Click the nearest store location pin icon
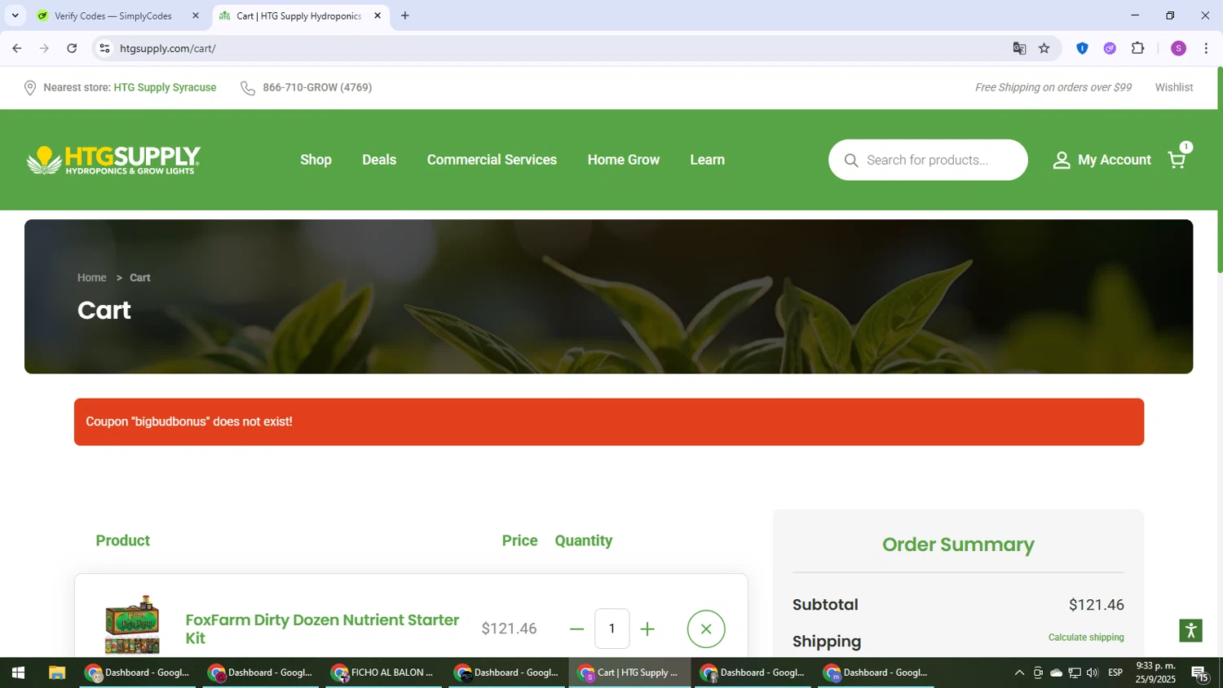The width and height of the screenshot is (1223, 688). 30,88
